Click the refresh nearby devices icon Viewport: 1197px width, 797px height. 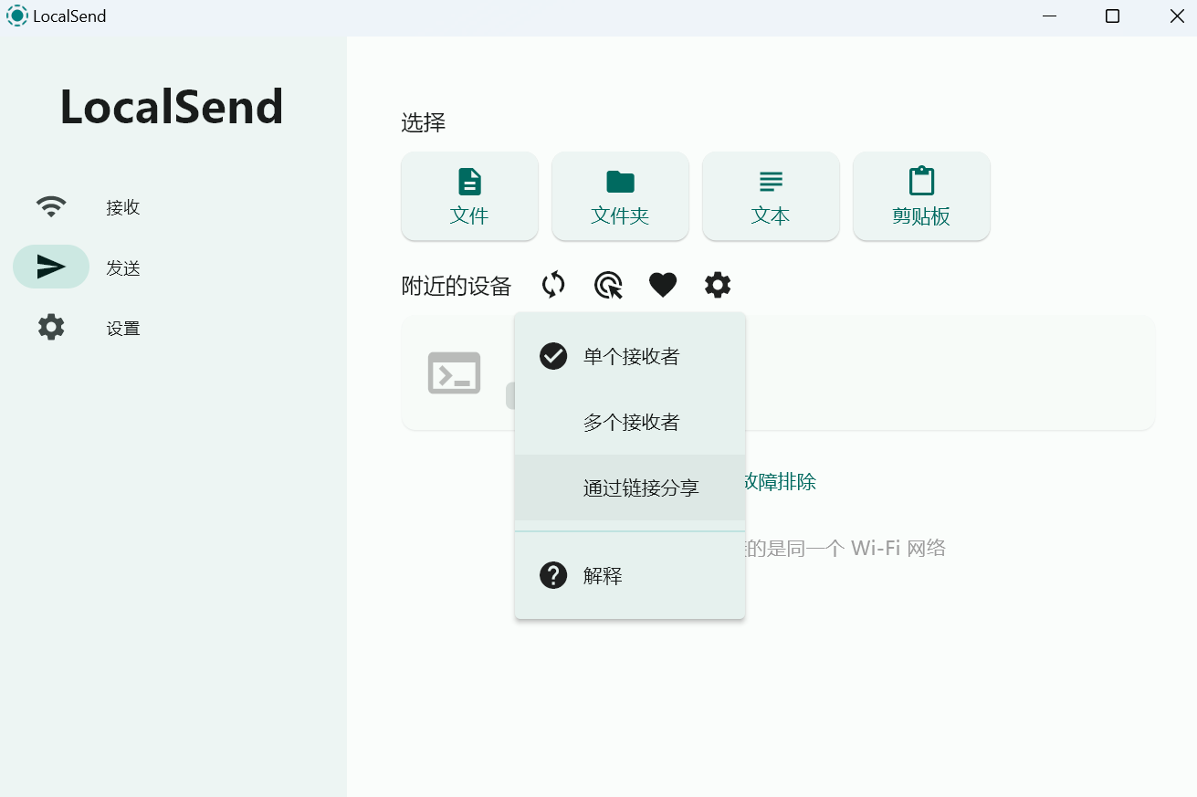553,285
